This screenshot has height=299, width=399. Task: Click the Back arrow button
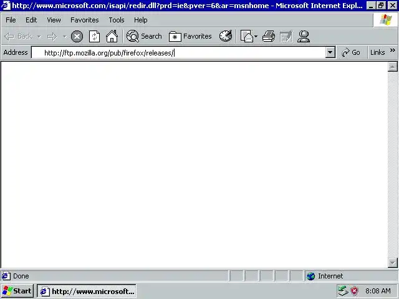coord(18,37)
